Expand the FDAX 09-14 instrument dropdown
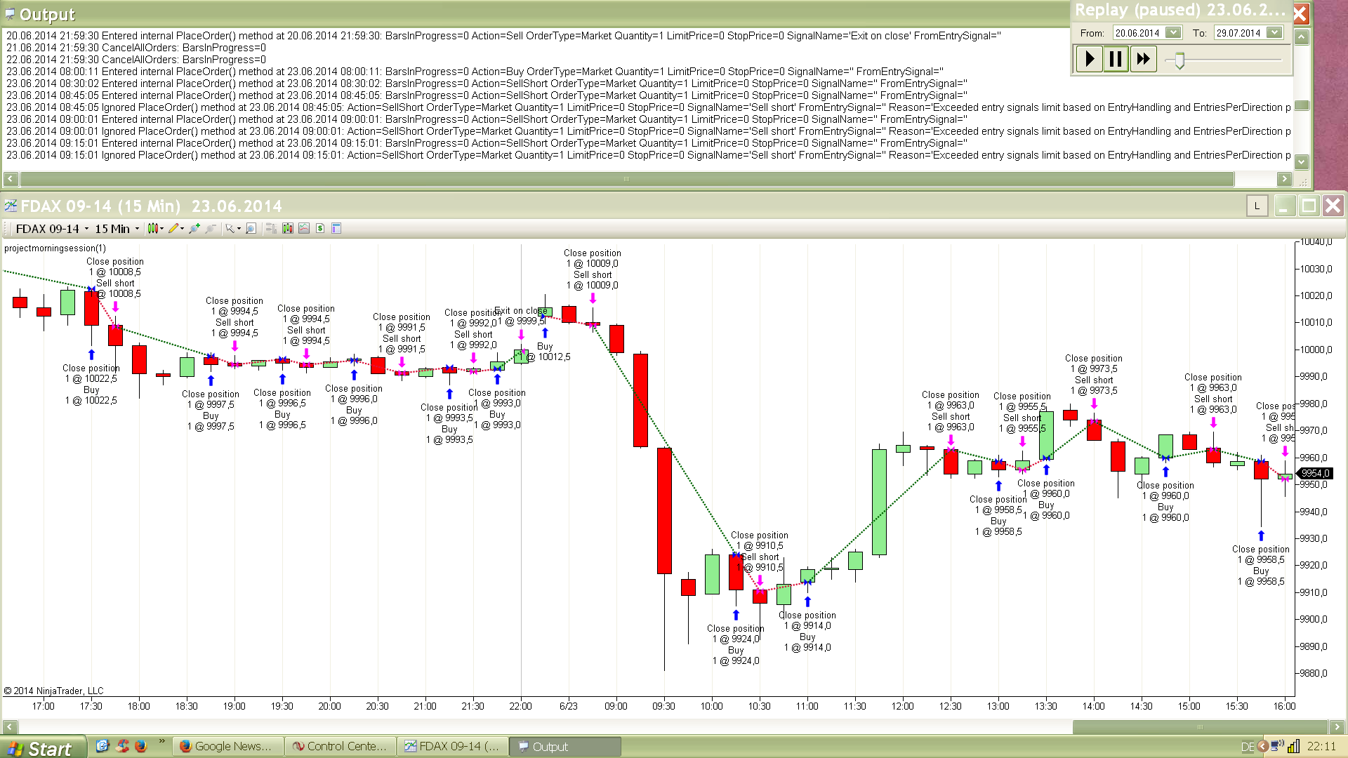The width and height of the screenshot is (1348, 758). 86,229
